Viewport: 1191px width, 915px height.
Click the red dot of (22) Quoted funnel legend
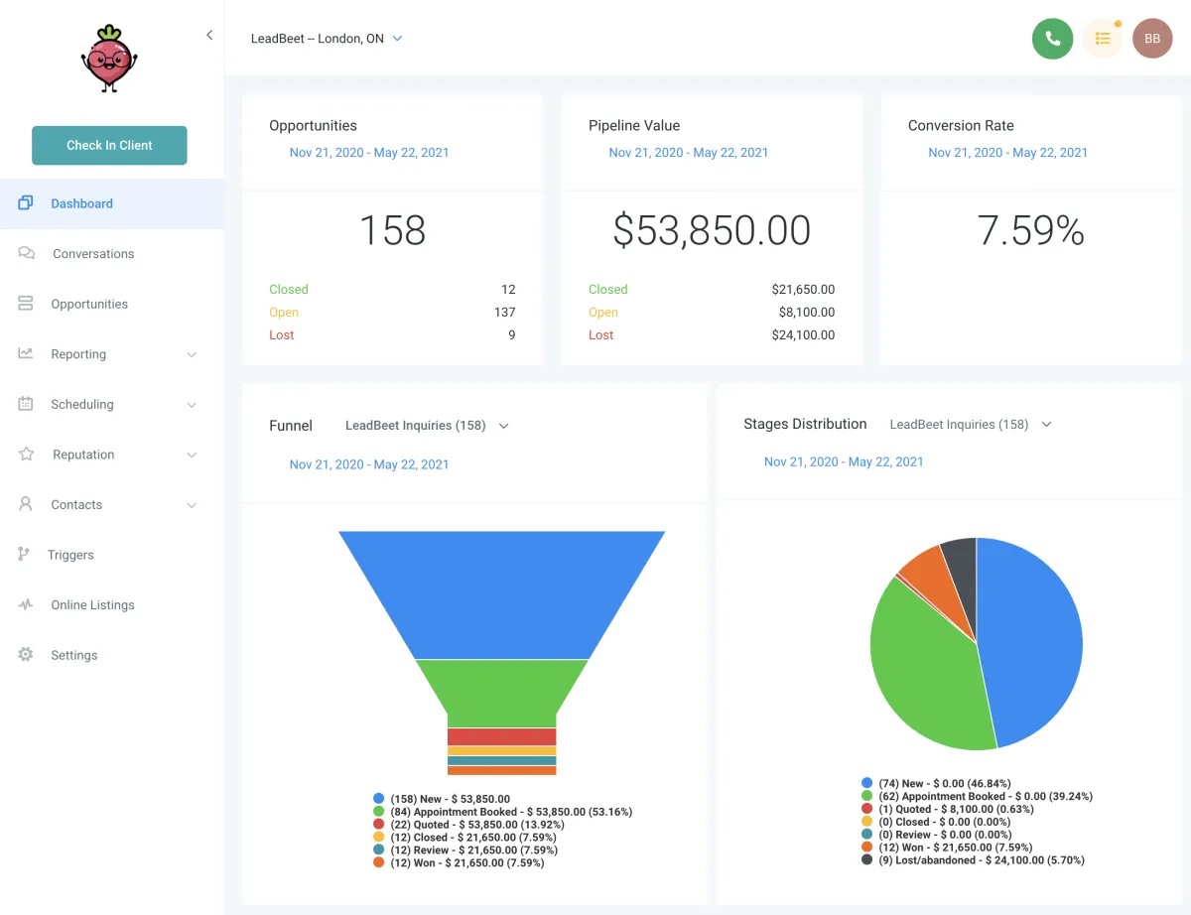coord(378,825)
